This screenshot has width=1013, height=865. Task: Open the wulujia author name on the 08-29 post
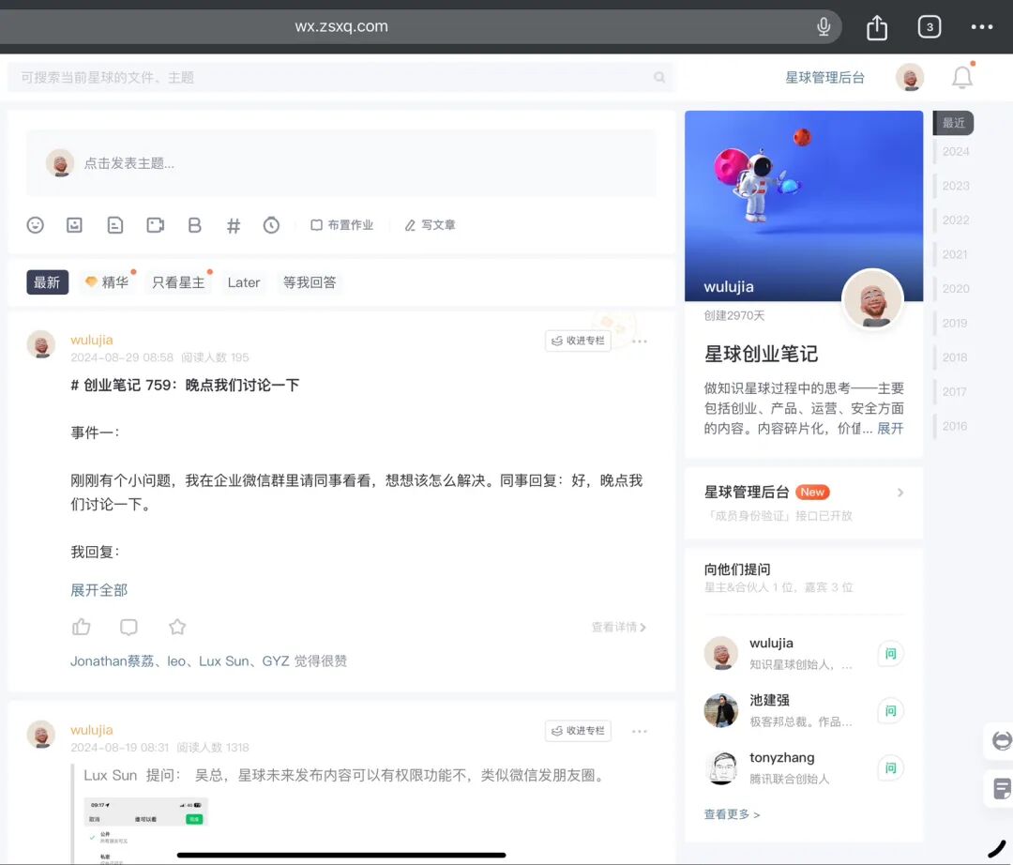pos(92,340)
